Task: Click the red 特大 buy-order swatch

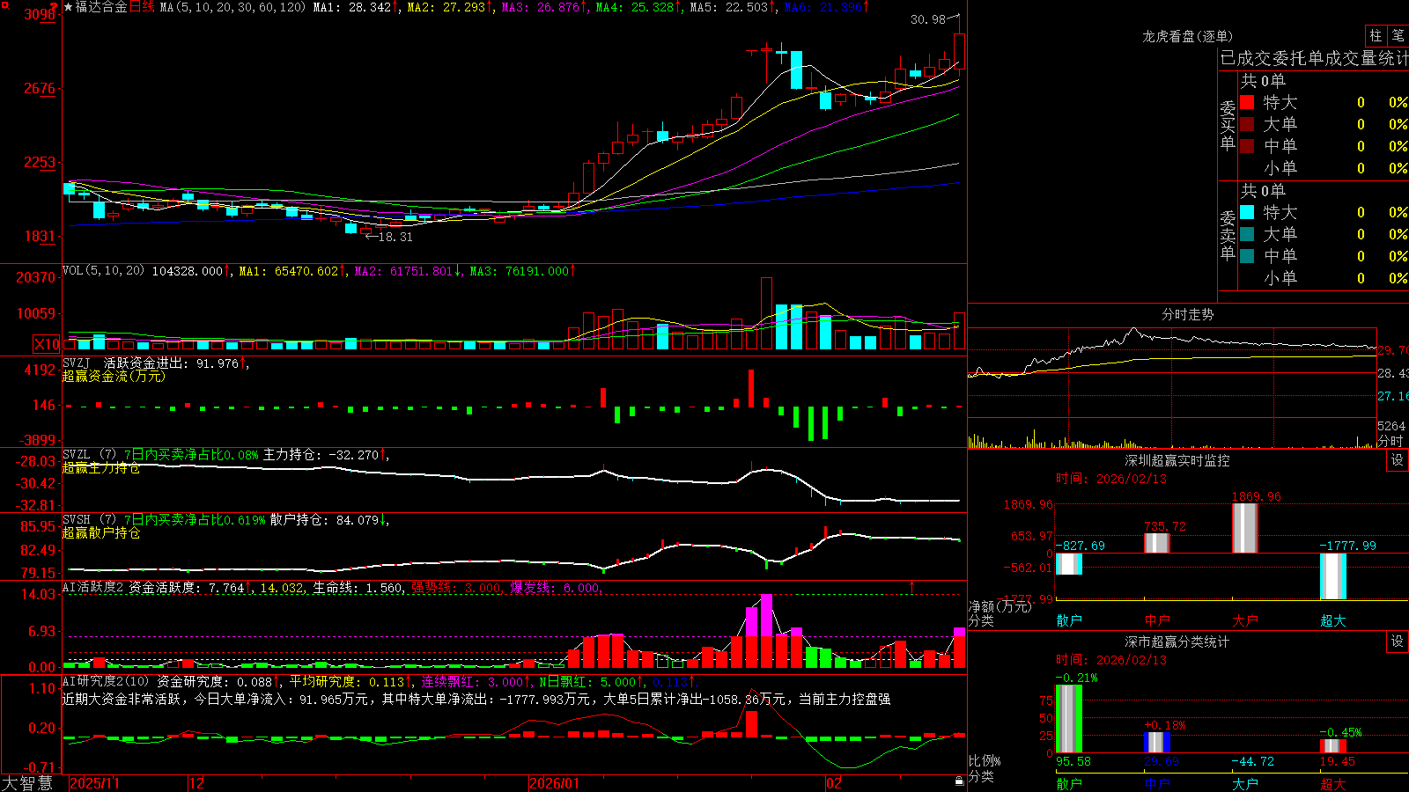Action: [x=1247, y=102]
